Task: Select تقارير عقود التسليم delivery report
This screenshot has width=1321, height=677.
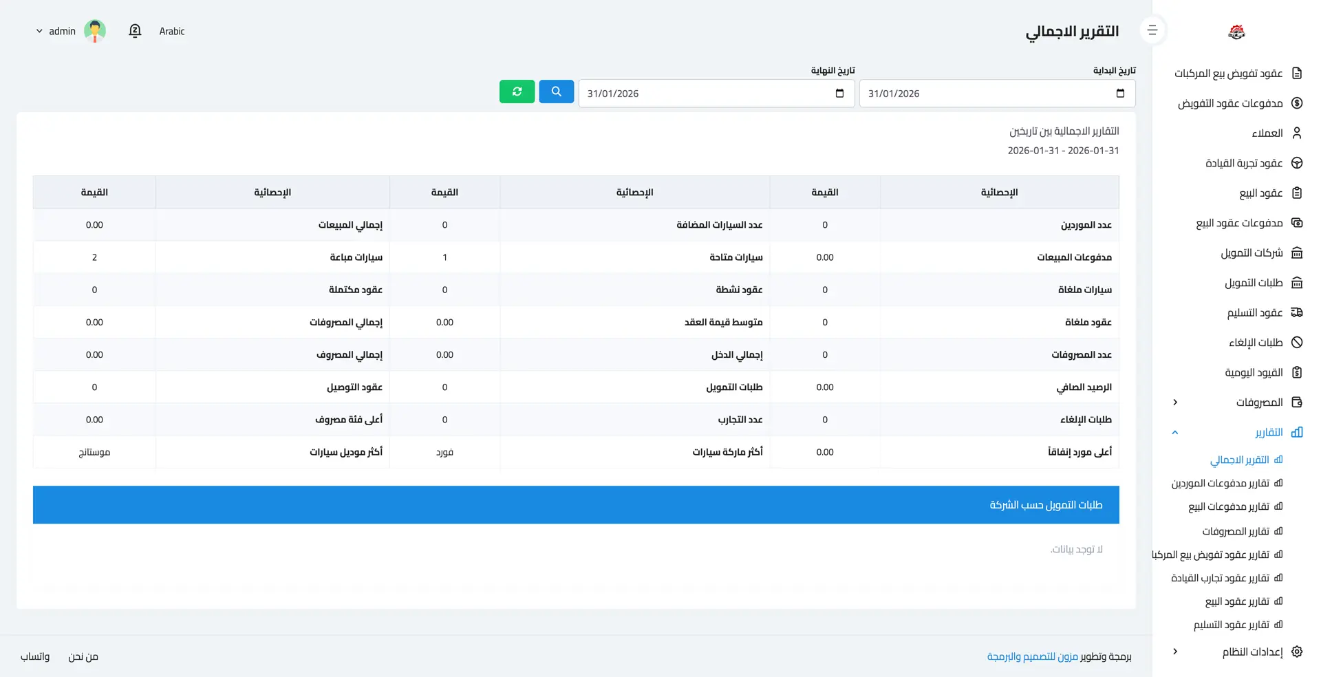Action: coord(1231,625)
